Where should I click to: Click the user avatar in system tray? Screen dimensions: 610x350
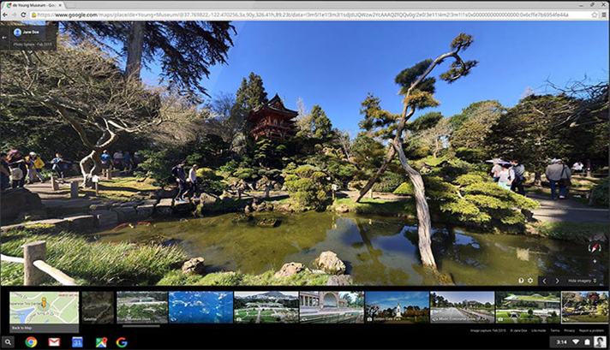click(601, 342)
